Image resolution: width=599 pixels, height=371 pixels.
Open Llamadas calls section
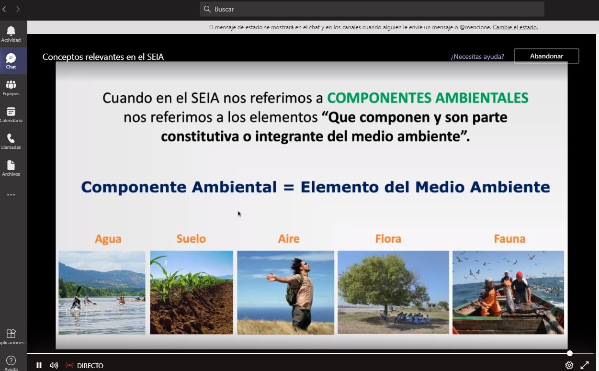point(11,141)
